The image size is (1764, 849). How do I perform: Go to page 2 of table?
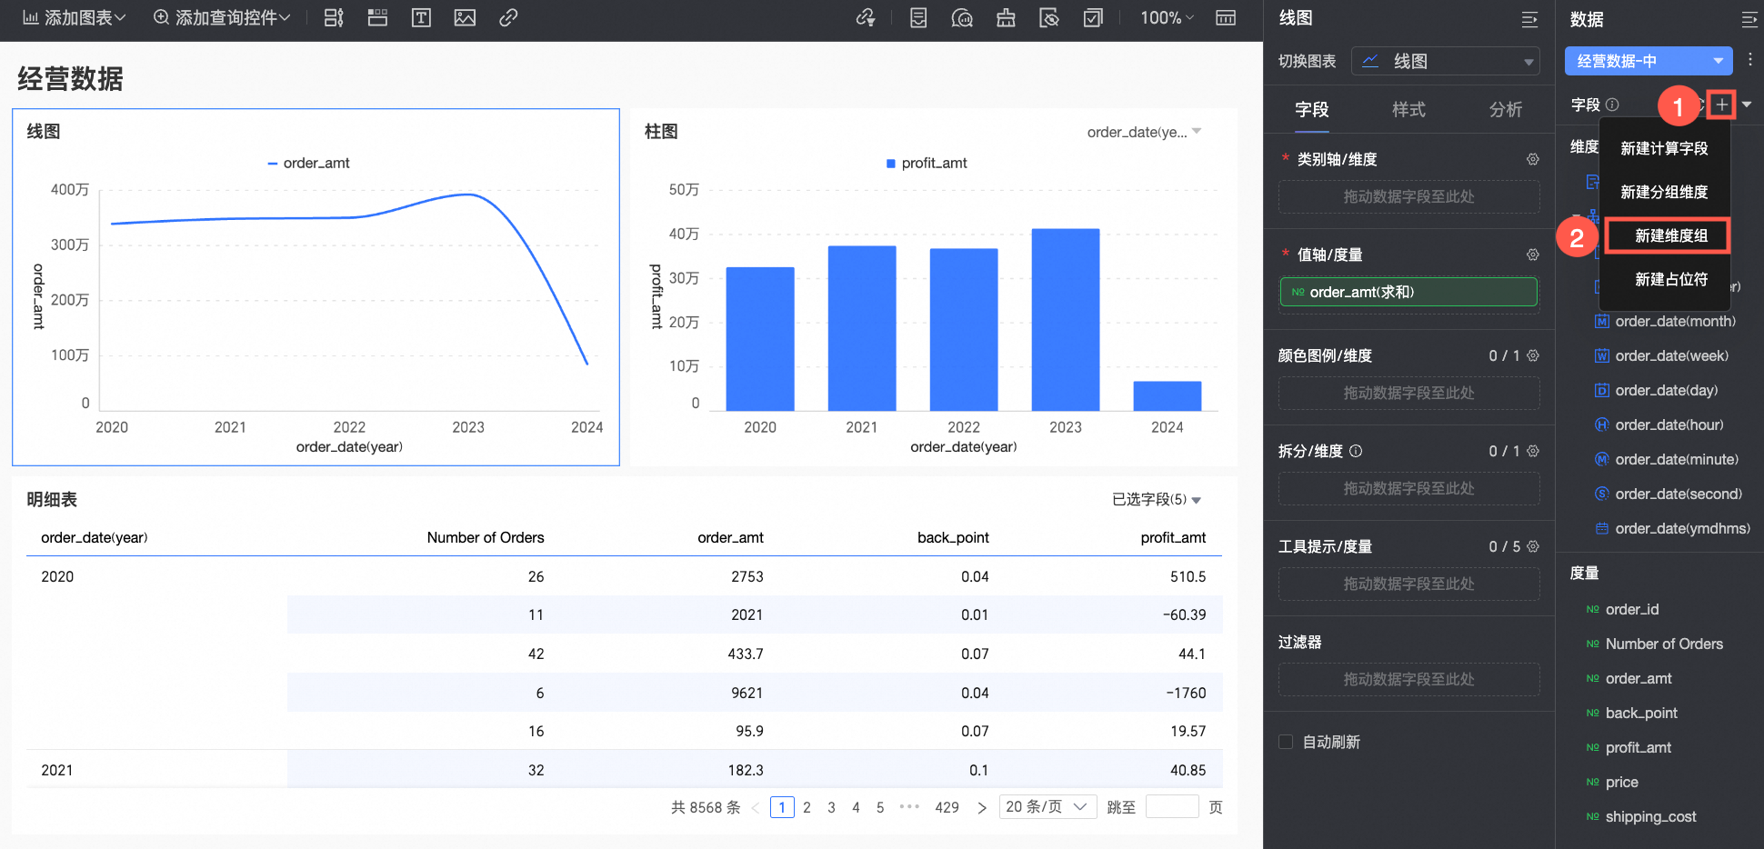tap(807, 807)
